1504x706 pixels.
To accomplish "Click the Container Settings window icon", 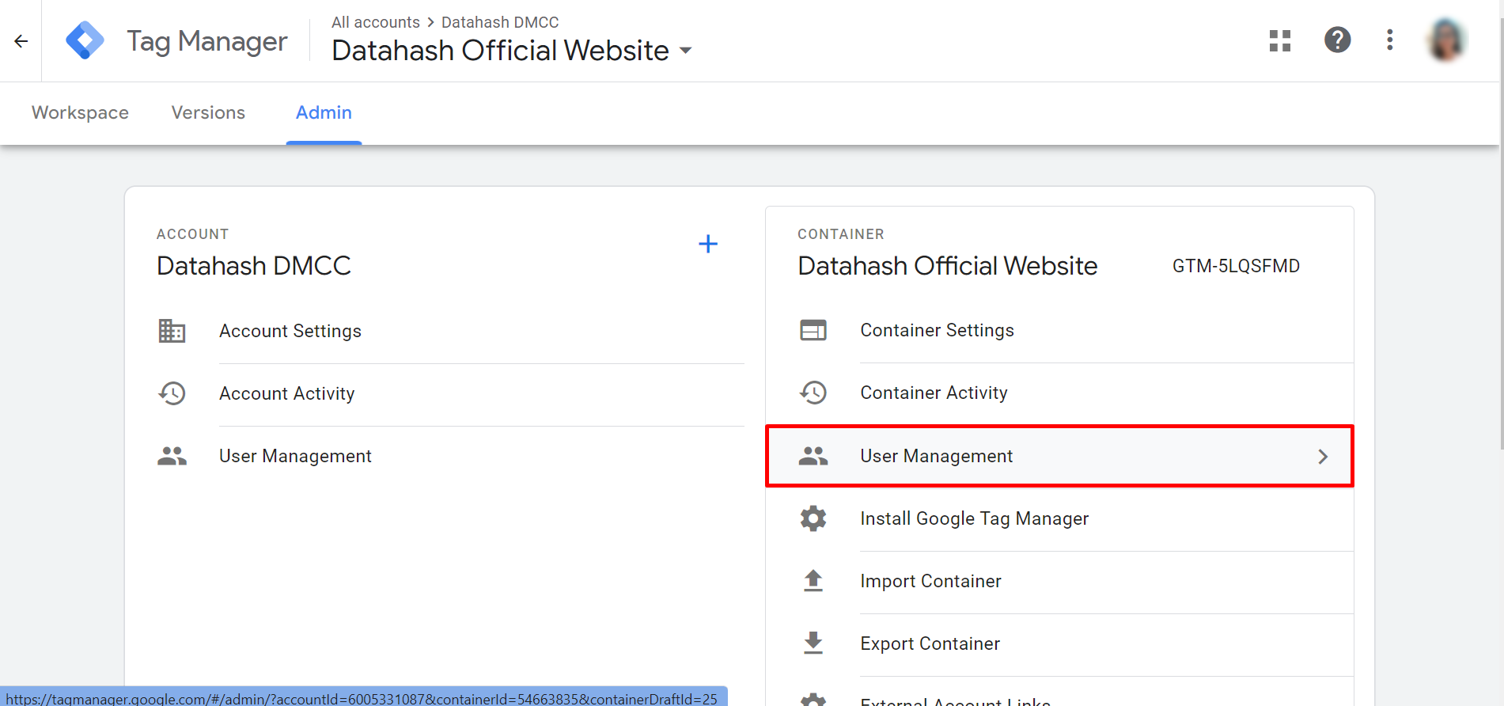I will 813,330.
